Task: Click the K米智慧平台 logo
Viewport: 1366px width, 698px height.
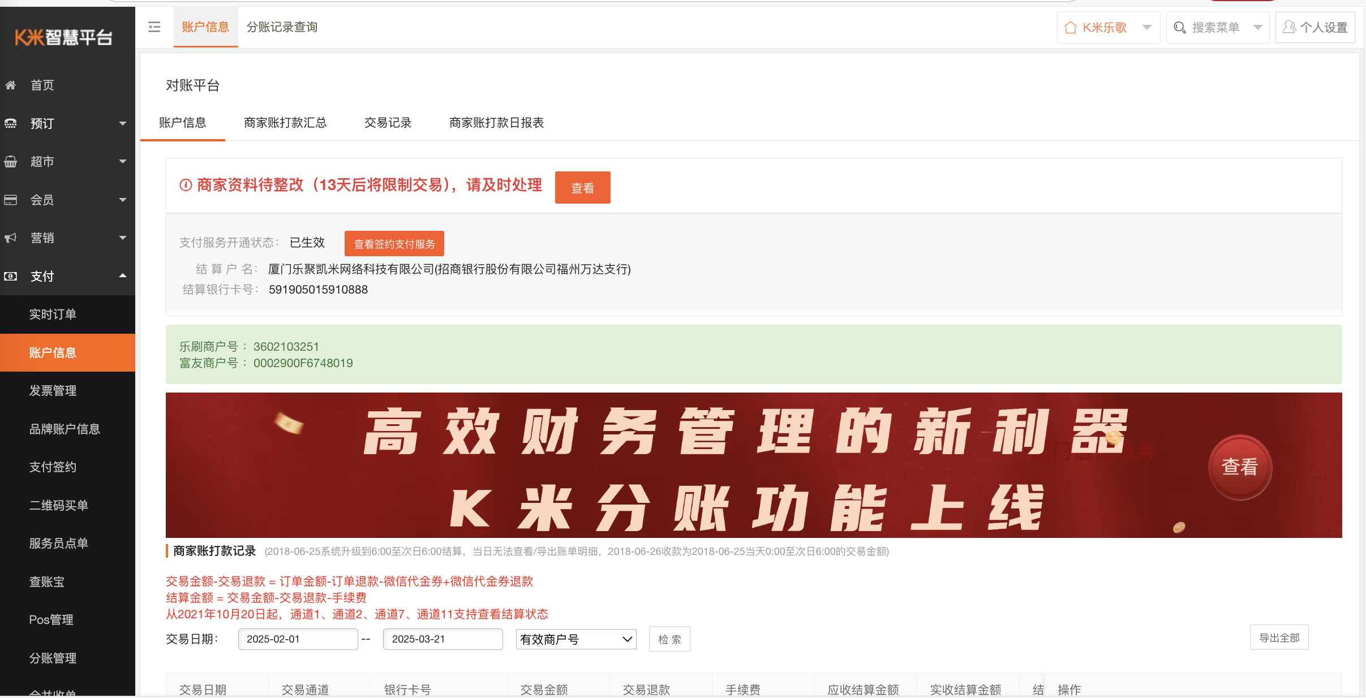Action: click(x=63, y=37)
